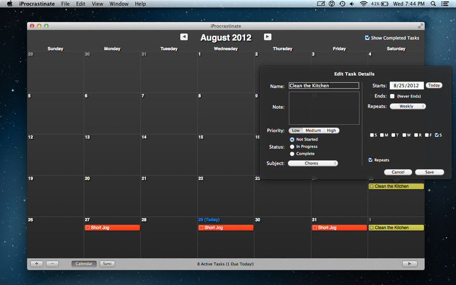Viewport: 456px width, 285px height.
Task: Click the Today button next to Starts
Action: [434, 85]
